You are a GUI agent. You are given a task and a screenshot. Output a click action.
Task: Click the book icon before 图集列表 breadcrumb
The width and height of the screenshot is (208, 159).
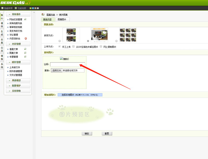[x=43, y=15]
